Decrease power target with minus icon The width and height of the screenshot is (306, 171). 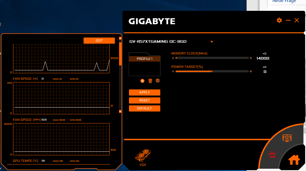point(173,72)
